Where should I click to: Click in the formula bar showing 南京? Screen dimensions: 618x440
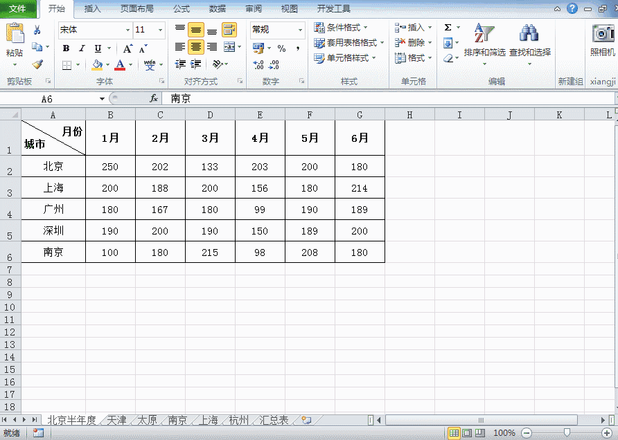click(x=388, y=99)
